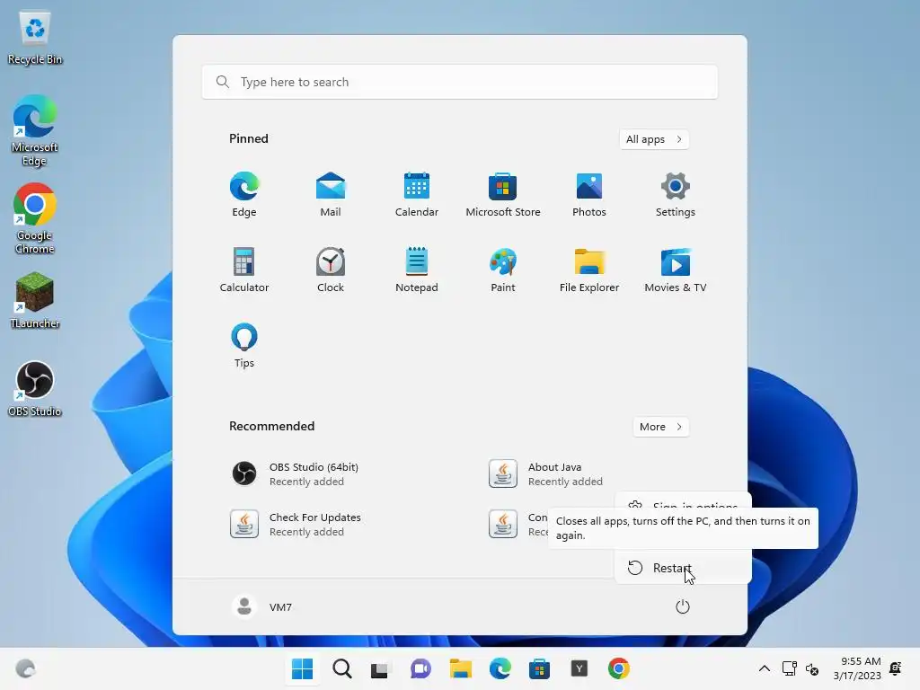Open Microsoft Store on taskbar
This screenshot has width=920, height=690.
(x=539, y=668)
